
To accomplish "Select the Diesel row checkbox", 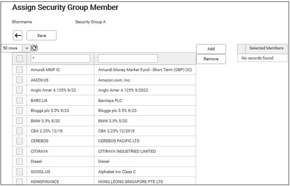I will pyautogui.click(x=20, y=161).
